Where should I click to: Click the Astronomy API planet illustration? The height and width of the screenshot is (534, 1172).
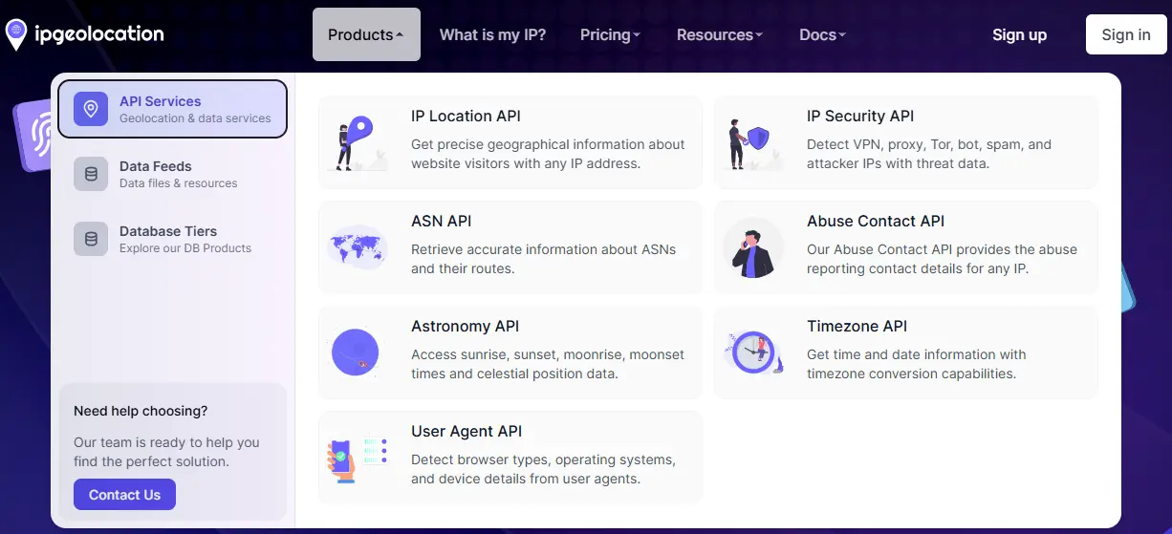coord(356,352)
